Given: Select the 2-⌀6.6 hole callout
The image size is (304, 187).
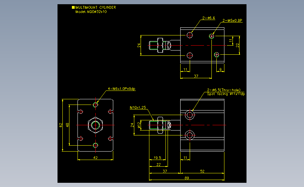Looking at the screenshot, I should pos(208,18).
